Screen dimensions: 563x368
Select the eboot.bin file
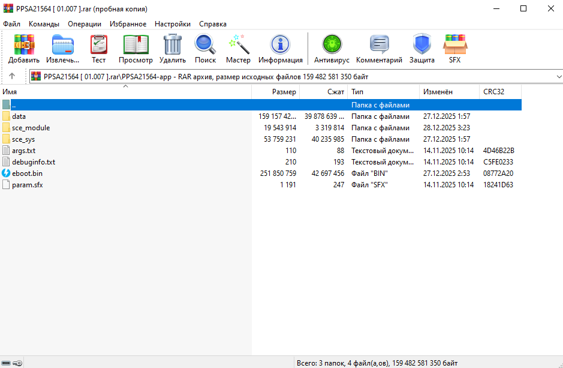[x=27, y=173]
